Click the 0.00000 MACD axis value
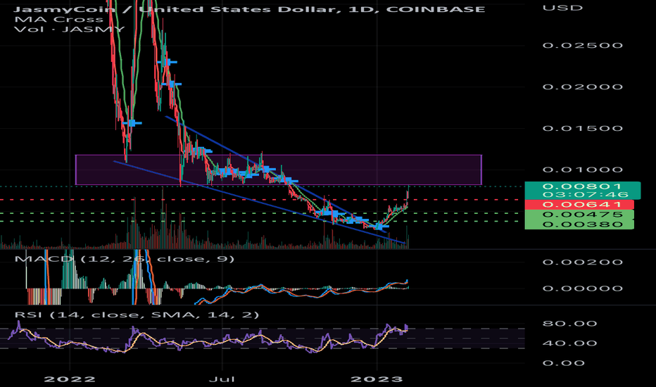Image resolution: width=656 pixels, height=387 pixels. point(582,288)
